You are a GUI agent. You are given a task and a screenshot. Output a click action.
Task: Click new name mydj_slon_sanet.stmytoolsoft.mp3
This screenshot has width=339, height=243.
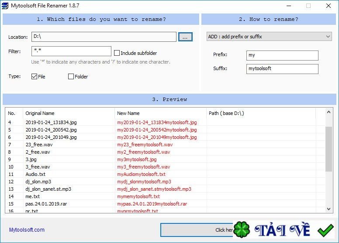[x=154, y=189]
